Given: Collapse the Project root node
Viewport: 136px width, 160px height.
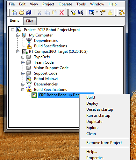Looking at the screenshot, I should (12, 30).
